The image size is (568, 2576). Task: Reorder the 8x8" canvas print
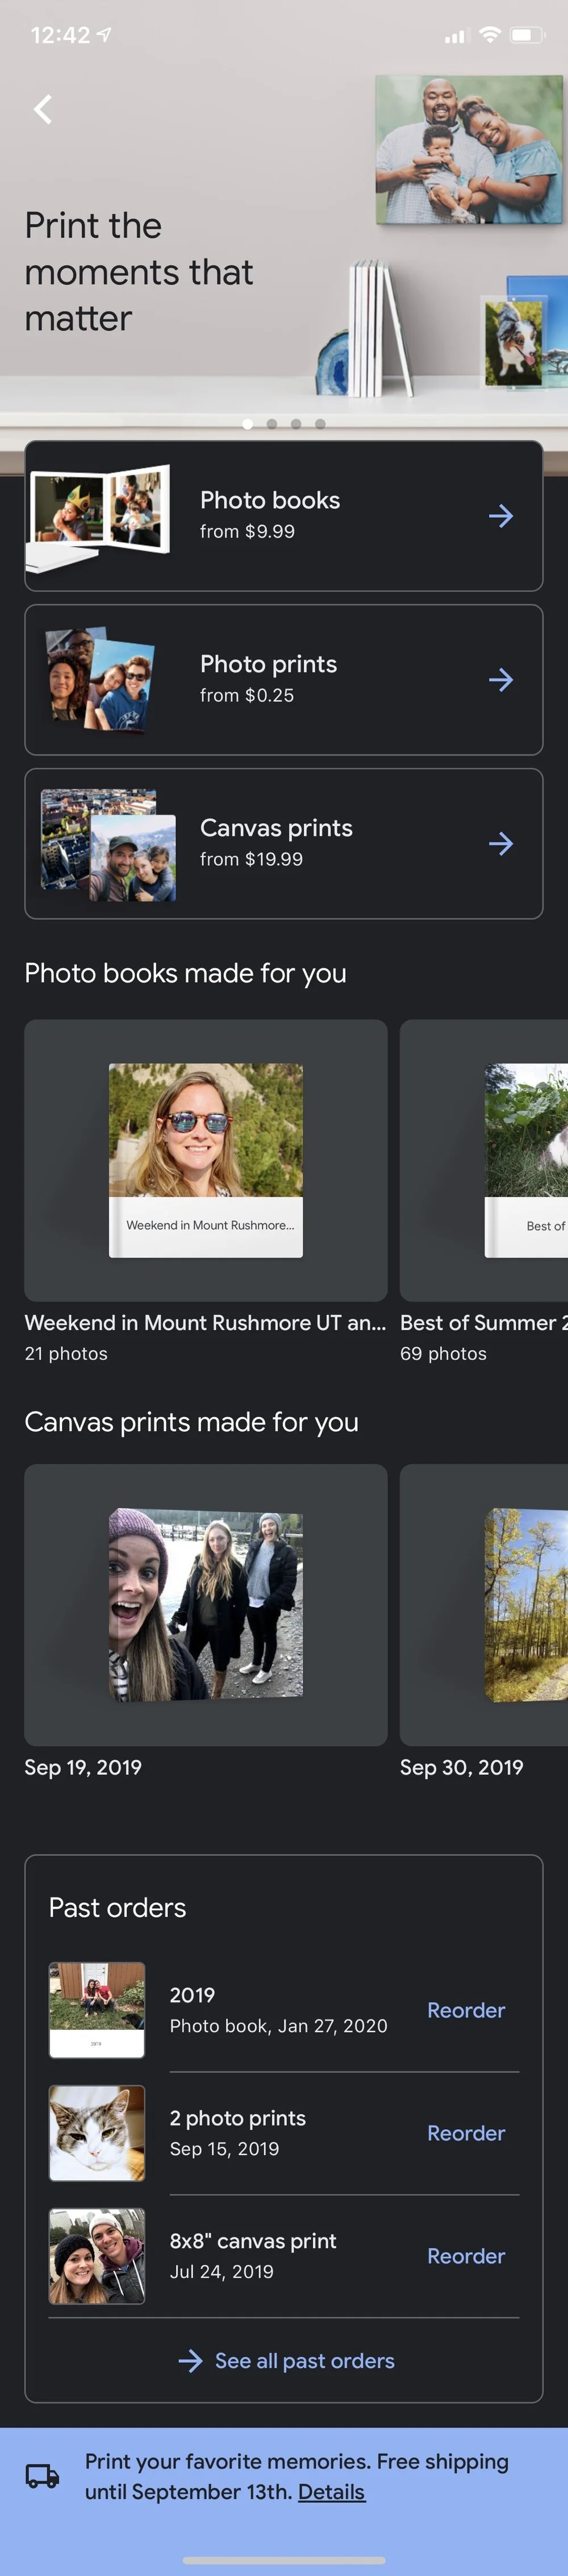pyautogui.click(x=466, y=2256)
